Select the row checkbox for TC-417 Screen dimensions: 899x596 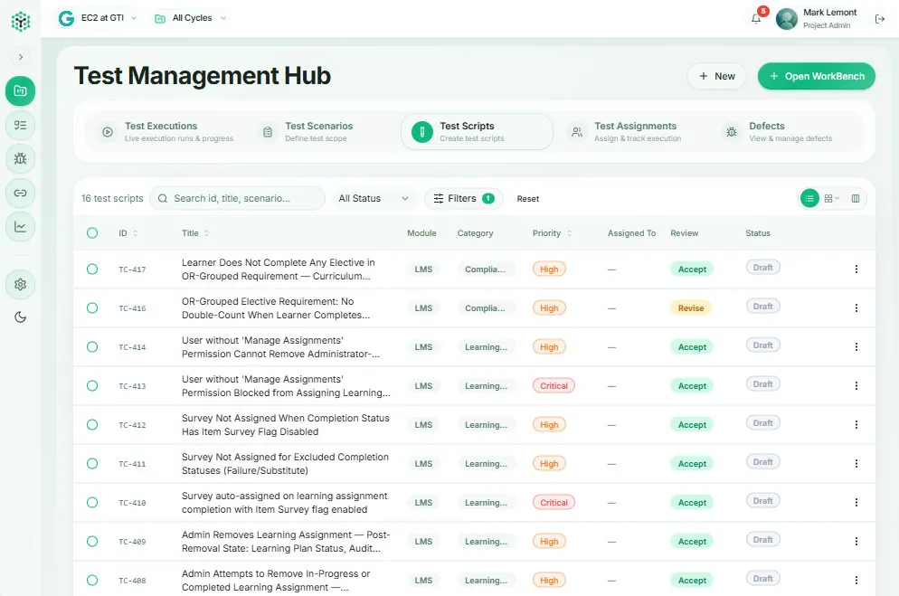92,269
